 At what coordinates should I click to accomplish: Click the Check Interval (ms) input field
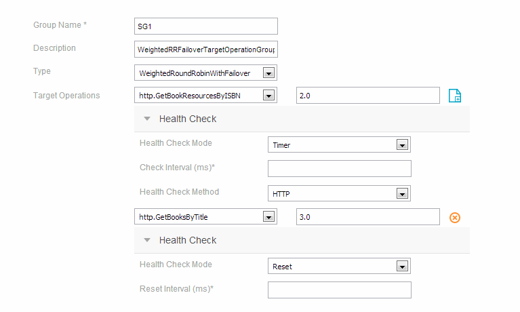pos(340,169)
